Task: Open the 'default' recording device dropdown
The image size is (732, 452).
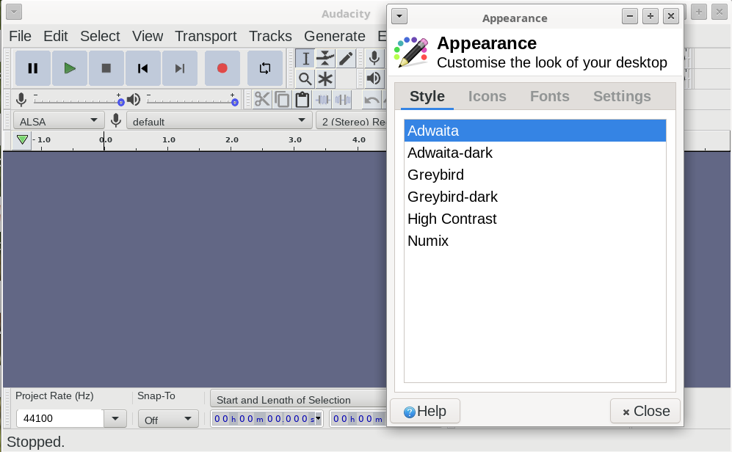Action: [x=220, y=121]
